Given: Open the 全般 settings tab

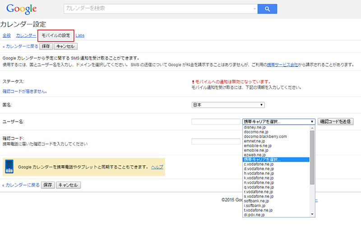Looking at the screenshot, I should pyautogui.click(x=7, y=36).
